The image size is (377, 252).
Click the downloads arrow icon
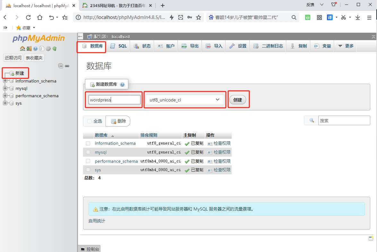[358, 17]
